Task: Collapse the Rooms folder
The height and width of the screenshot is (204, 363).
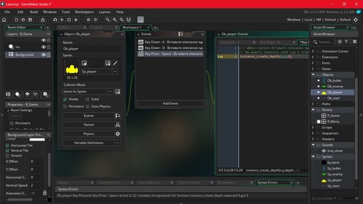Action: [313, 110]
